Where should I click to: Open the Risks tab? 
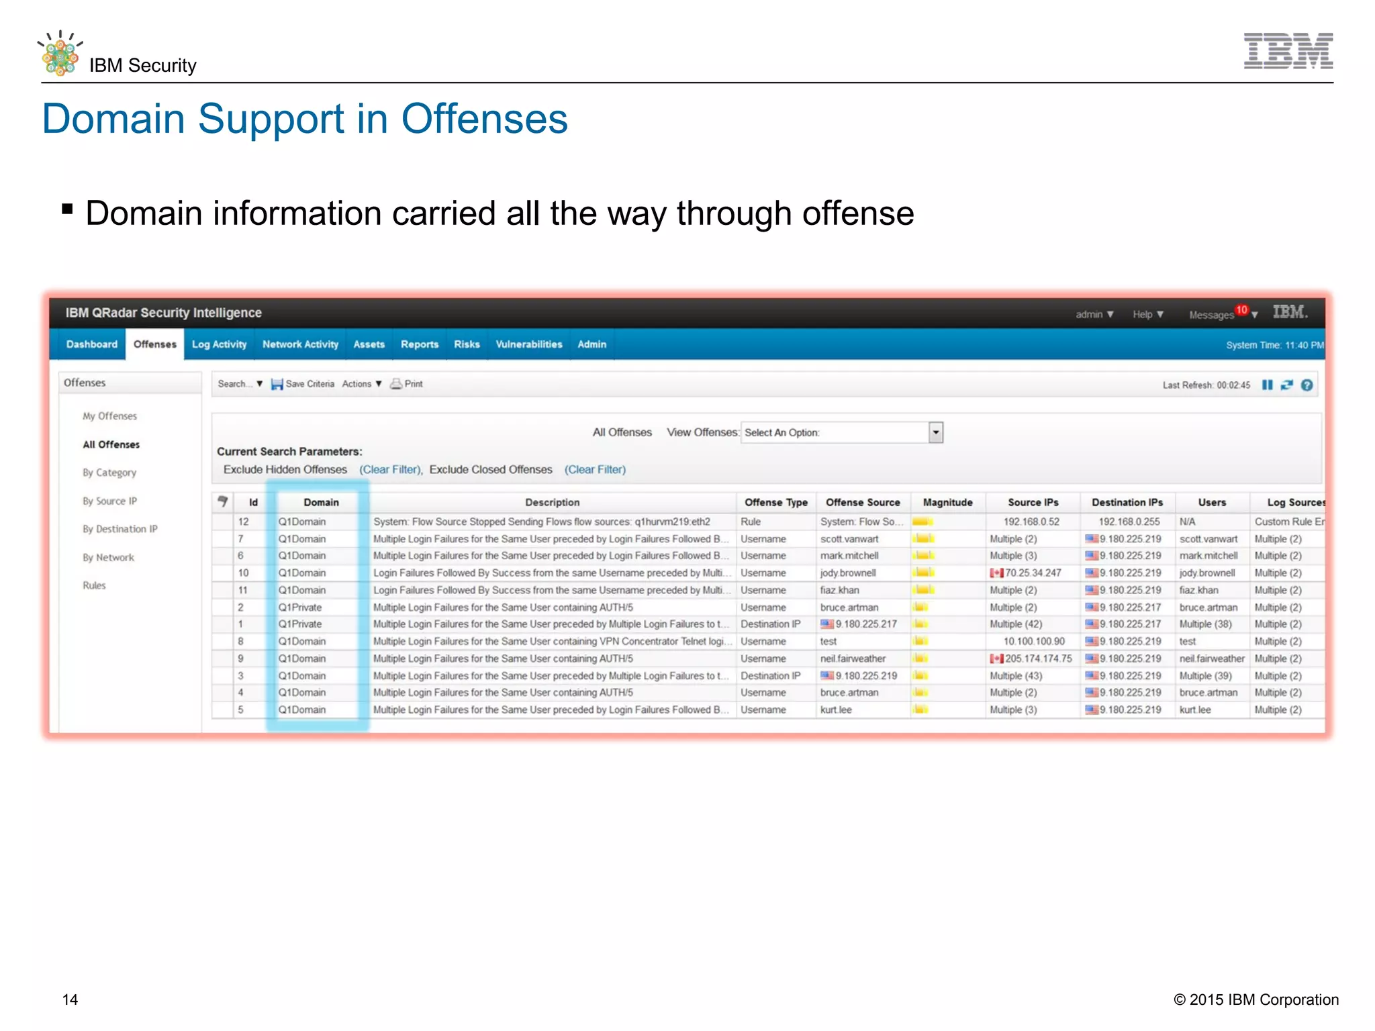pyautogui.click(x=467, y=344)
